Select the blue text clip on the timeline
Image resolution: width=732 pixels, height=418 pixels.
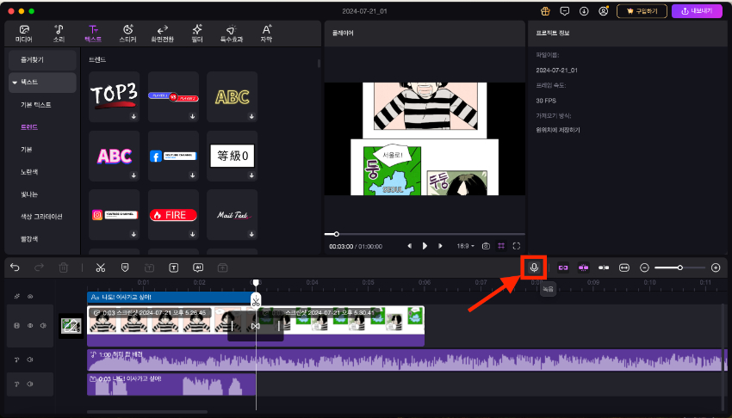pos(170,298)
